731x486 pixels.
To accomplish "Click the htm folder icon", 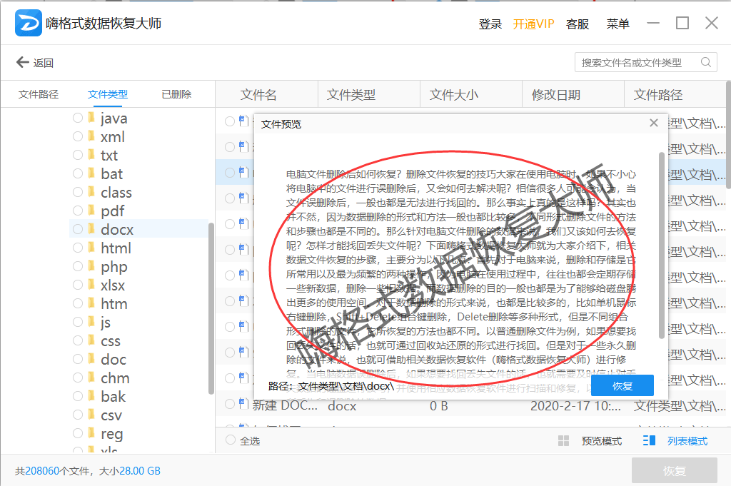I will tap(91, 303).
